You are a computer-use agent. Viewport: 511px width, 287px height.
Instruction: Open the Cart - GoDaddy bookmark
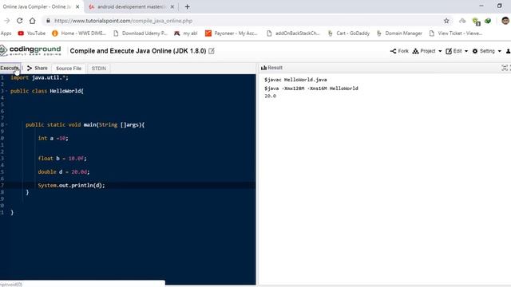[x=348, y=33]
